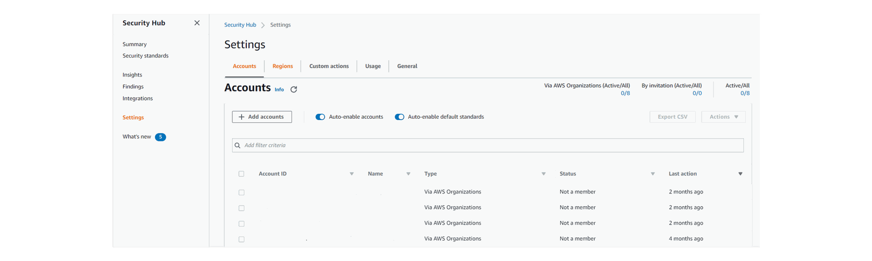Refresh the Accounts list
This screenshot has width=872, height=261.
(x=294, y=89)
